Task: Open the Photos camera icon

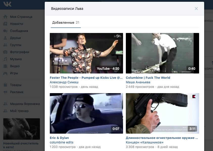Action: [x=5, y=52]
